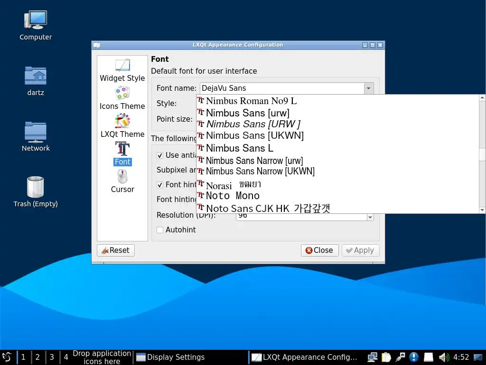This screenshot has width=486, height=365.
Task: Click the network monitor tray icon
Action: coord(372,357)
